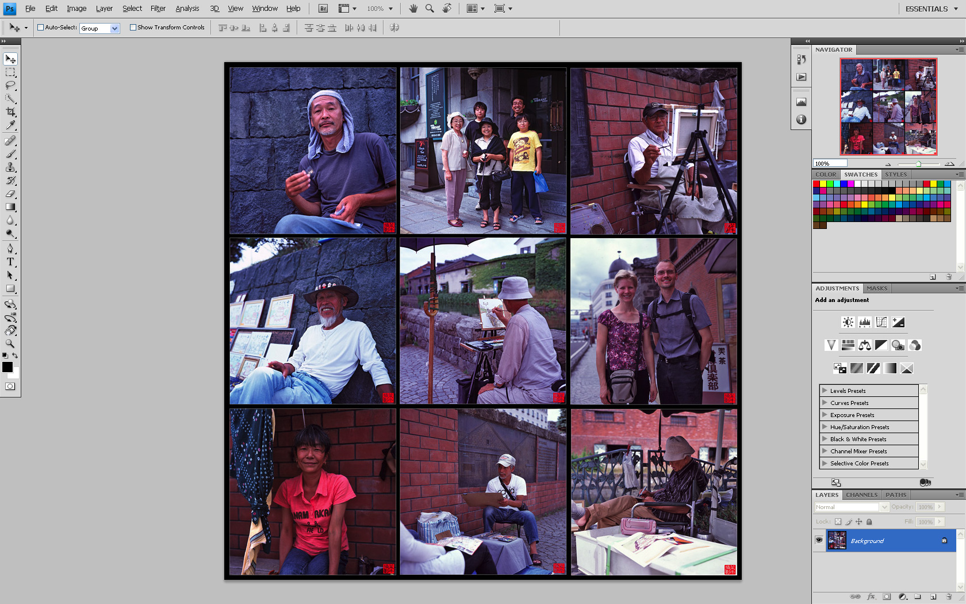This screenshot has width=966, height=604.
Task: Select the Clone Stamp tool
Action: (10, 167)
